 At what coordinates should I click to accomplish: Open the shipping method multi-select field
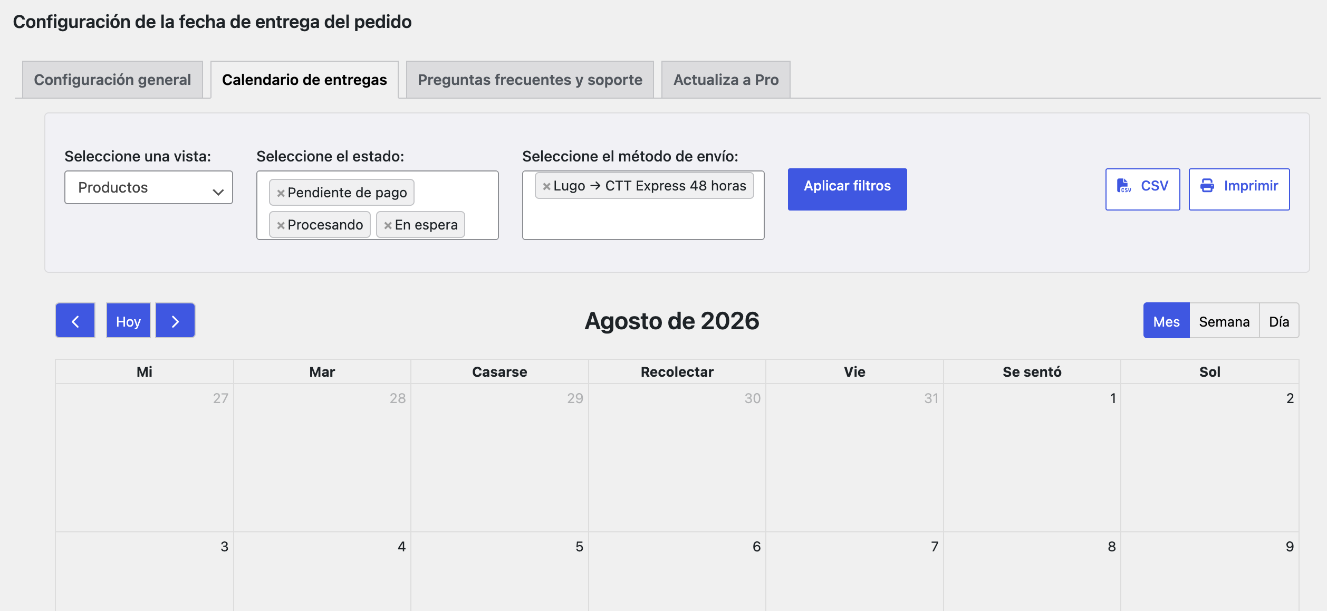[x=643, y=205]
